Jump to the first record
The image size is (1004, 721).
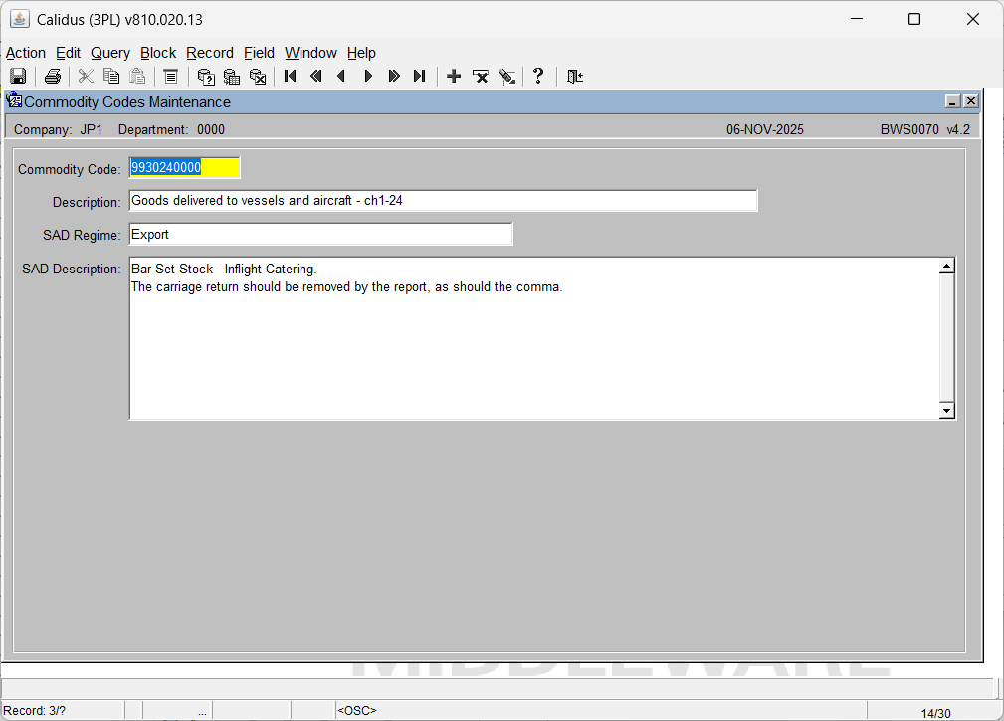(x=291, y=77)
